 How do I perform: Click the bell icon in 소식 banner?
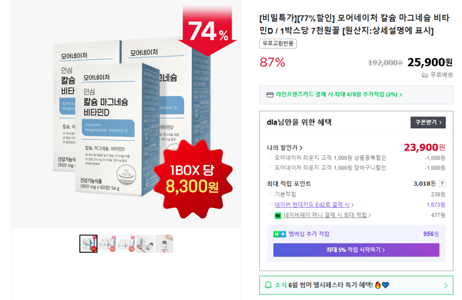(268, 285)
